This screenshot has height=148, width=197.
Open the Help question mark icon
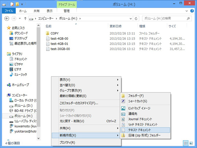[192, 11]
